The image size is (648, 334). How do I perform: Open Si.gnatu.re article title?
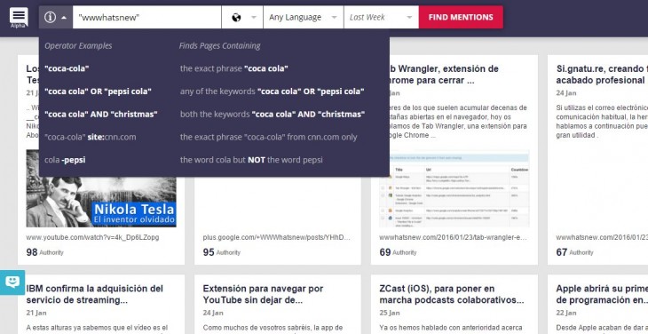602,75
